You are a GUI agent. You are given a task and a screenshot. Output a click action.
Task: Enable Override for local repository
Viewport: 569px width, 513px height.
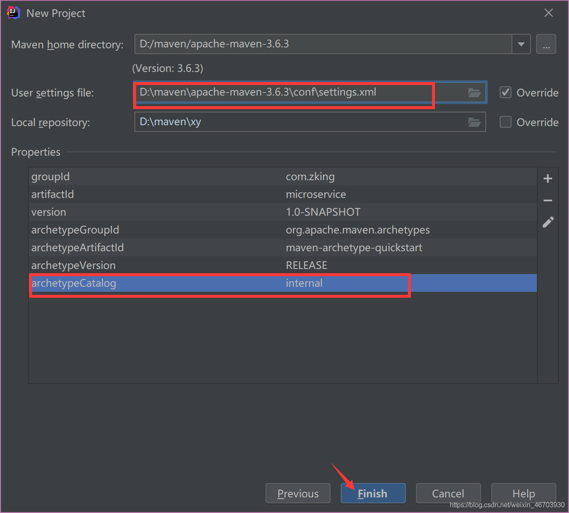506,122
